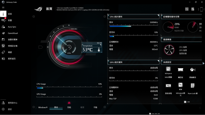Open 情境設定檔 scenario profiles

click(x=13, y=46)
